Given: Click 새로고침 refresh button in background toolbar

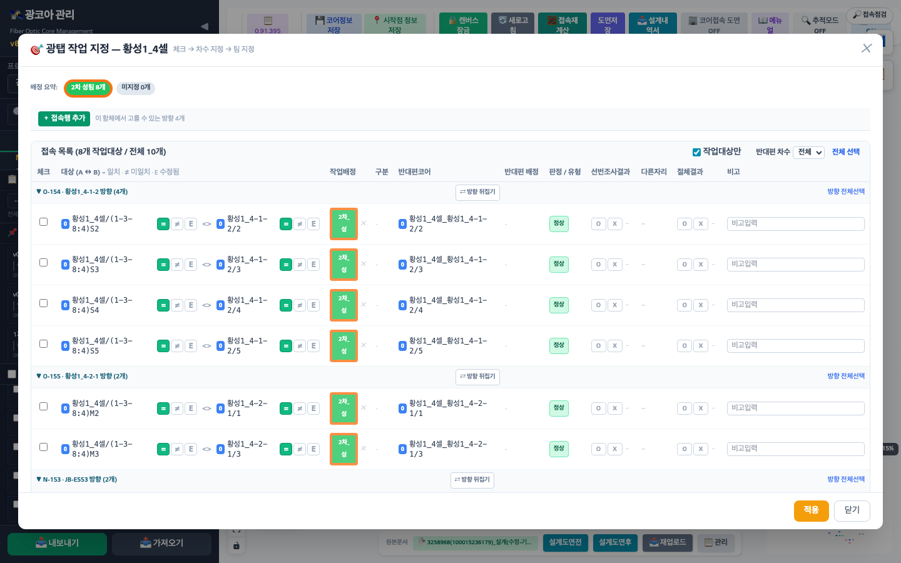Looking at the screenshot, I should coord(512,24).
